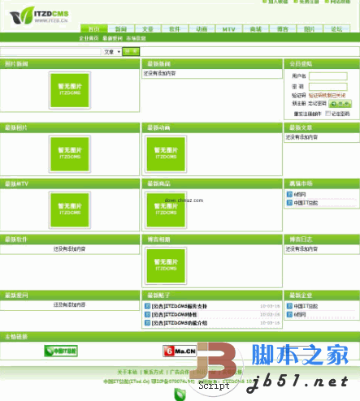Screen dimensions: 360x401
Task: Click the 企业黄页 sub-navigation link
Action: click(89, 38)
